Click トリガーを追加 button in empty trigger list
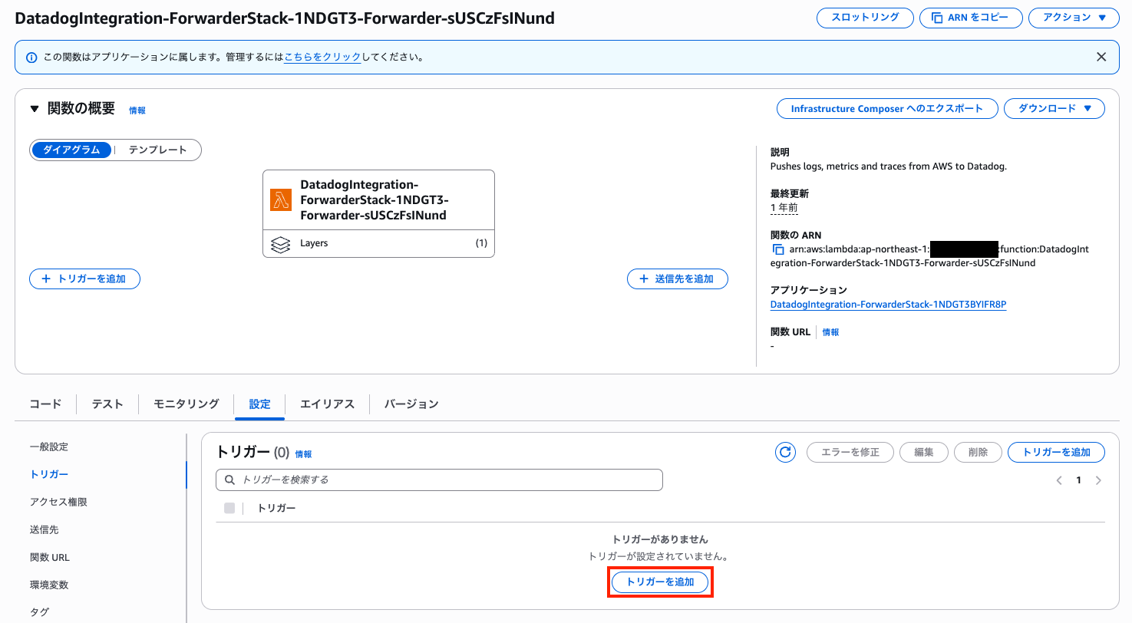 (660, 582)
